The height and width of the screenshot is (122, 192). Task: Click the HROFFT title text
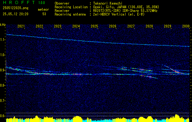tap(19, 2)
